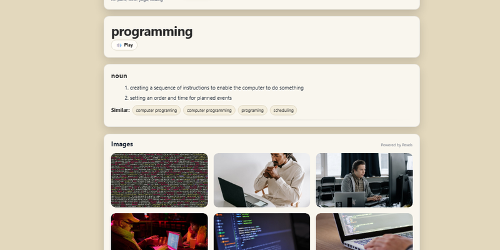The width and height of the screenshot is (500, 250).
Task: Click the 'noun' part-of-speech heading
Action: [x=119, y=76]
